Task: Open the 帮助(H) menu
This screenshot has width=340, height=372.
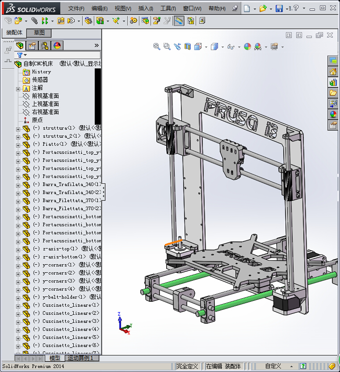Action: [217, 8]
